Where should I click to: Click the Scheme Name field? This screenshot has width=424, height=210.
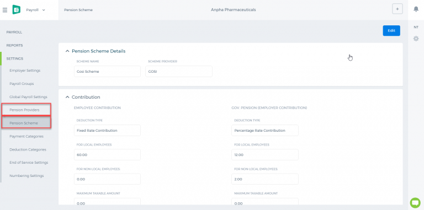pos(107,72)
